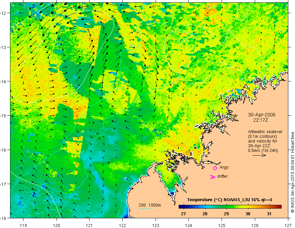Click the 'drifter' legend label
Screen dimensions: 295x228
click(222, 176)
